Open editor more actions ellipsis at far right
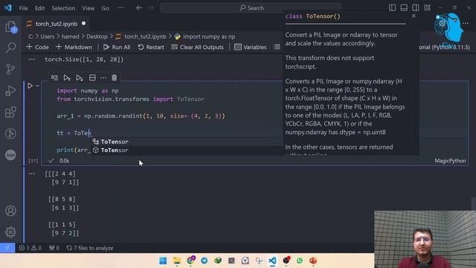This screenshot has width=476, height=268. pyautogui.click(x=466, y=23)
